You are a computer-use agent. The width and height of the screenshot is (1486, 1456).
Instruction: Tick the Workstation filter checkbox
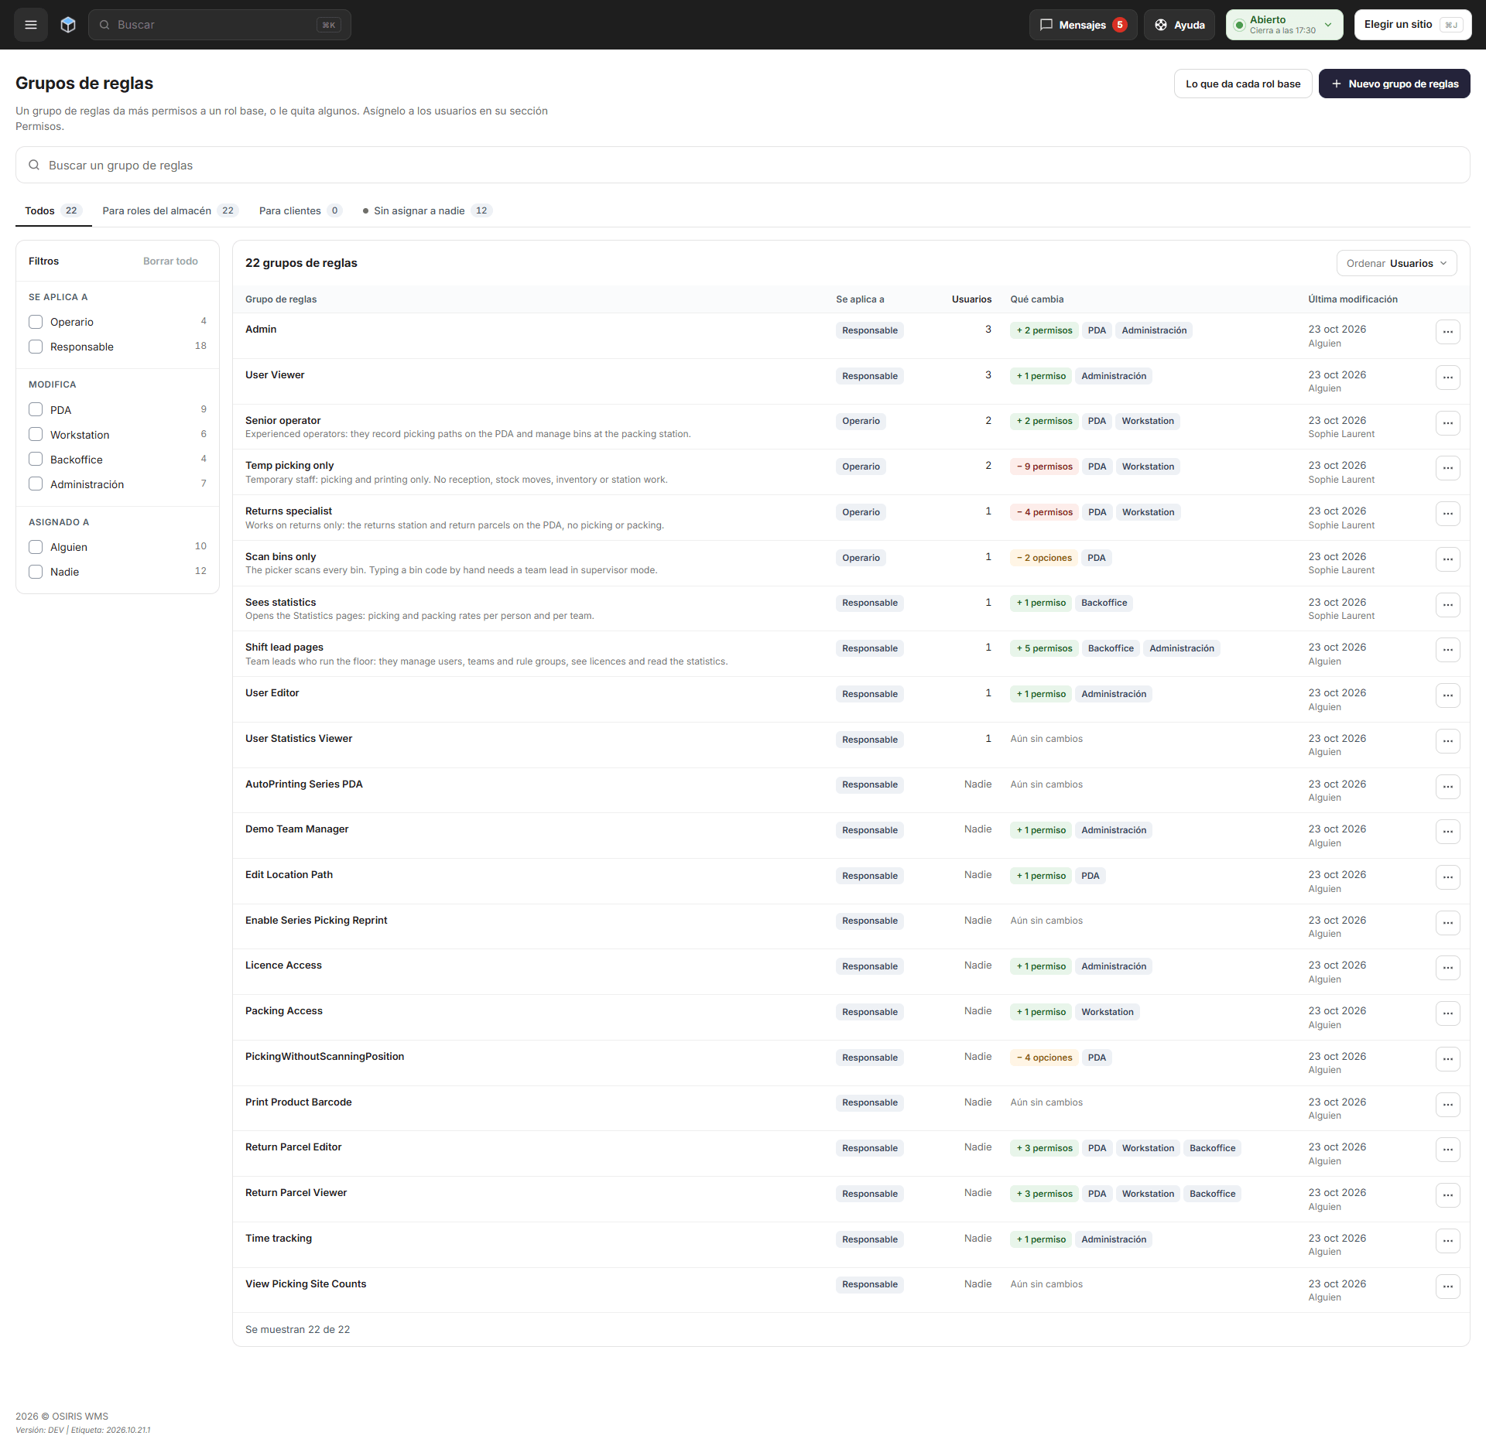(x=36, y=435)
